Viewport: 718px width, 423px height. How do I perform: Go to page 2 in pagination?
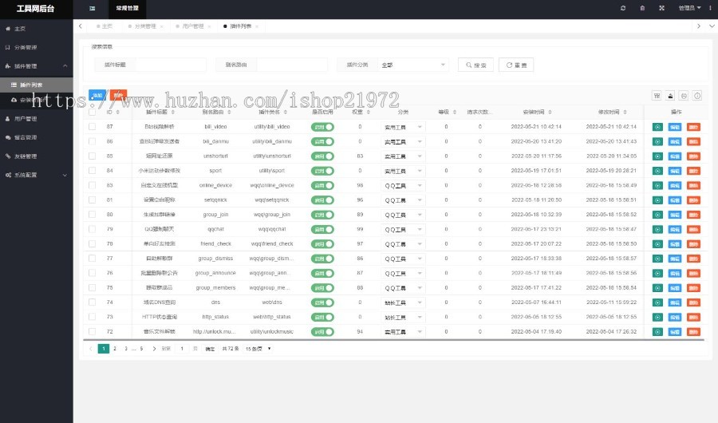point(114,349)
